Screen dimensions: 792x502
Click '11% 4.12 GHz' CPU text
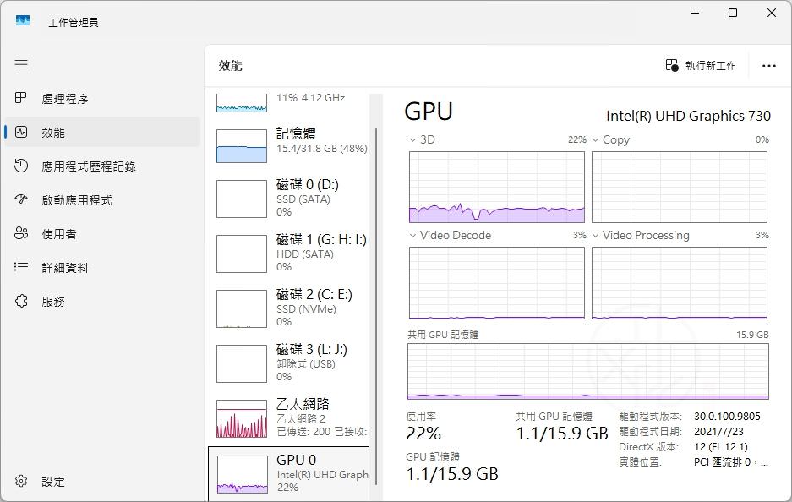pos(311,98)
